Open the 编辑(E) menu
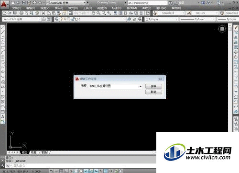This screenshot has width=239, height=173. coord(31,8)
